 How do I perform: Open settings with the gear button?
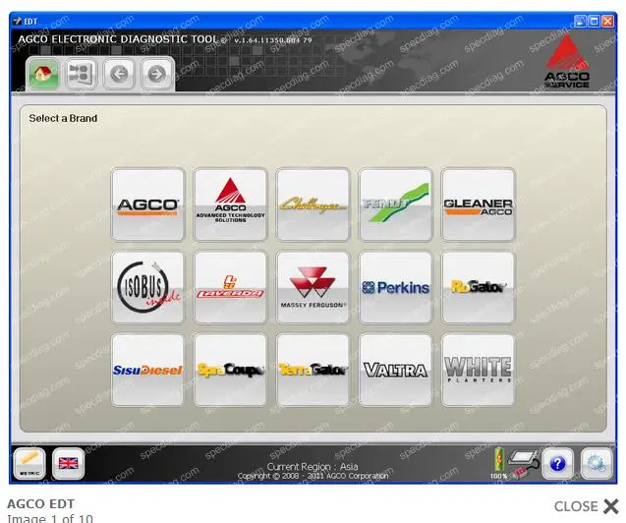(x=597, y=463)
